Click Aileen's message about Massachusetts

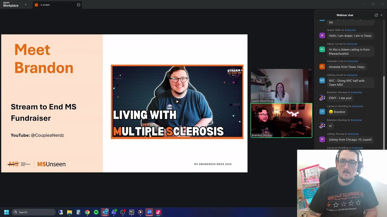(350, 52)
